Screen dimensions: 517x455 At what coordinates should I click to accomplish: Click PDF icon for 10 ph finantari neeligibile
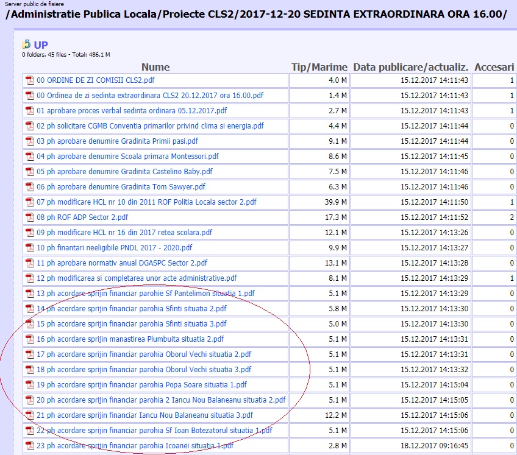pos(29,248)
